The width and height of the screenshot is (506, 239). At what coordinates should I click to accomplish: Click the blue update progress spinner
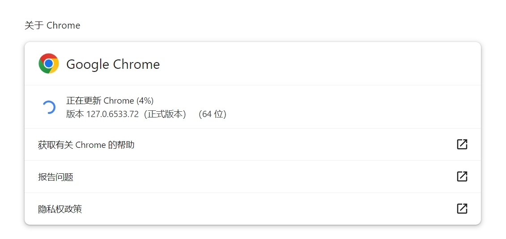point(48,107)
